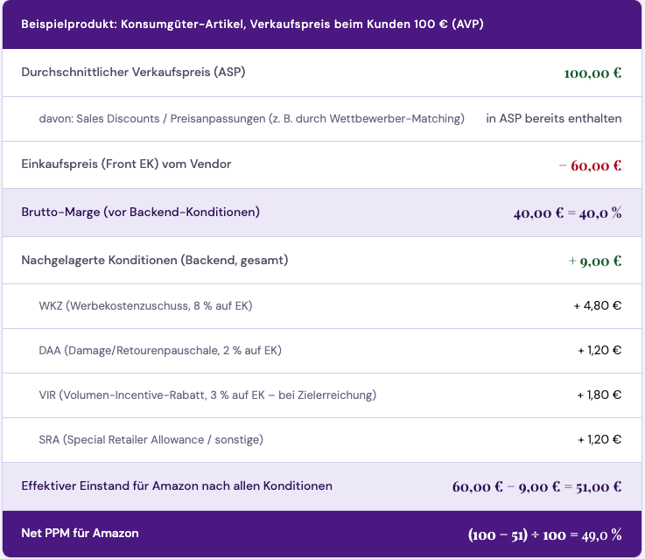This screenshot has width=645, height=559.
Task: Select the SRA Special Retailer Allowance label
Action: pos(151,439)
